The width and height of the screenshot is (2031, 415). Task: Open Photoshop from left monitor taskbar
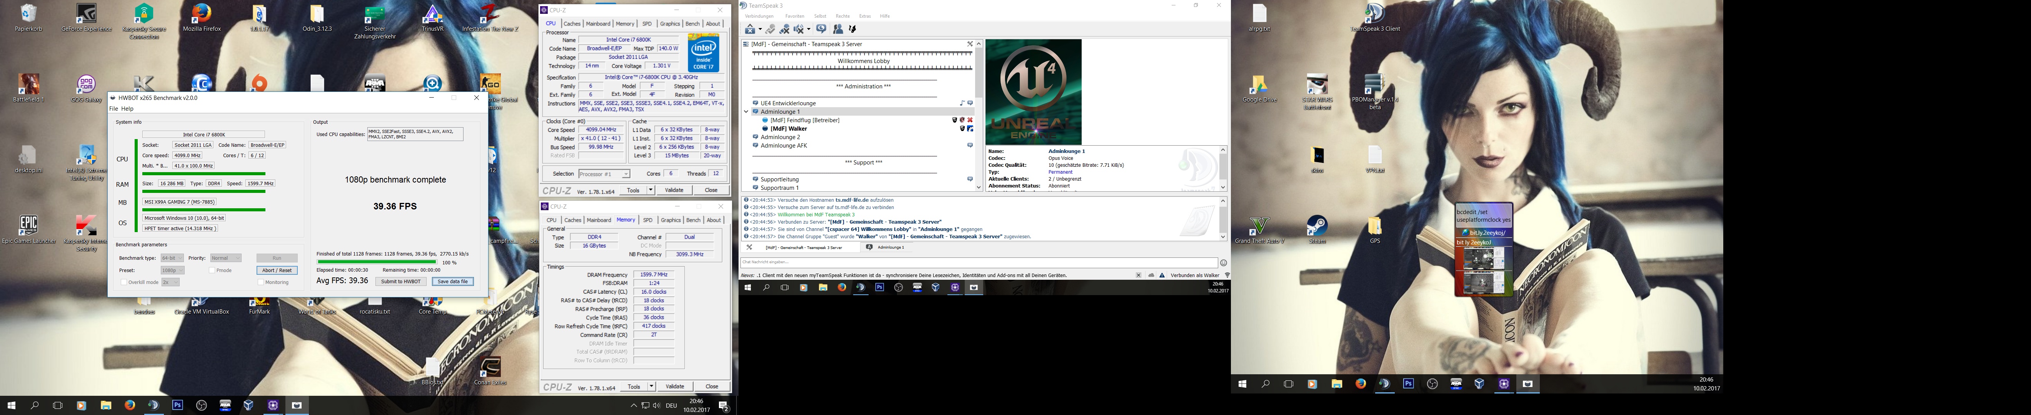pos(177,405)
